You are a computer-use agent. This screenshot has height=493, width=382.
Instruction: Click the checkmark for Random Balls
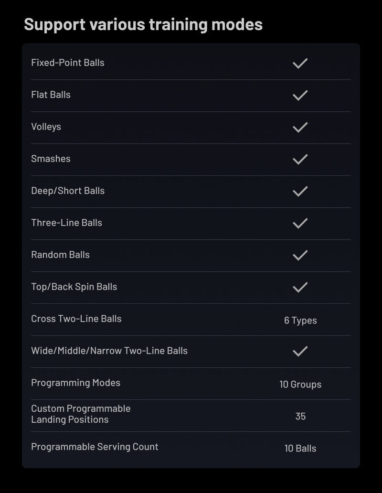(x=300, y=255)
